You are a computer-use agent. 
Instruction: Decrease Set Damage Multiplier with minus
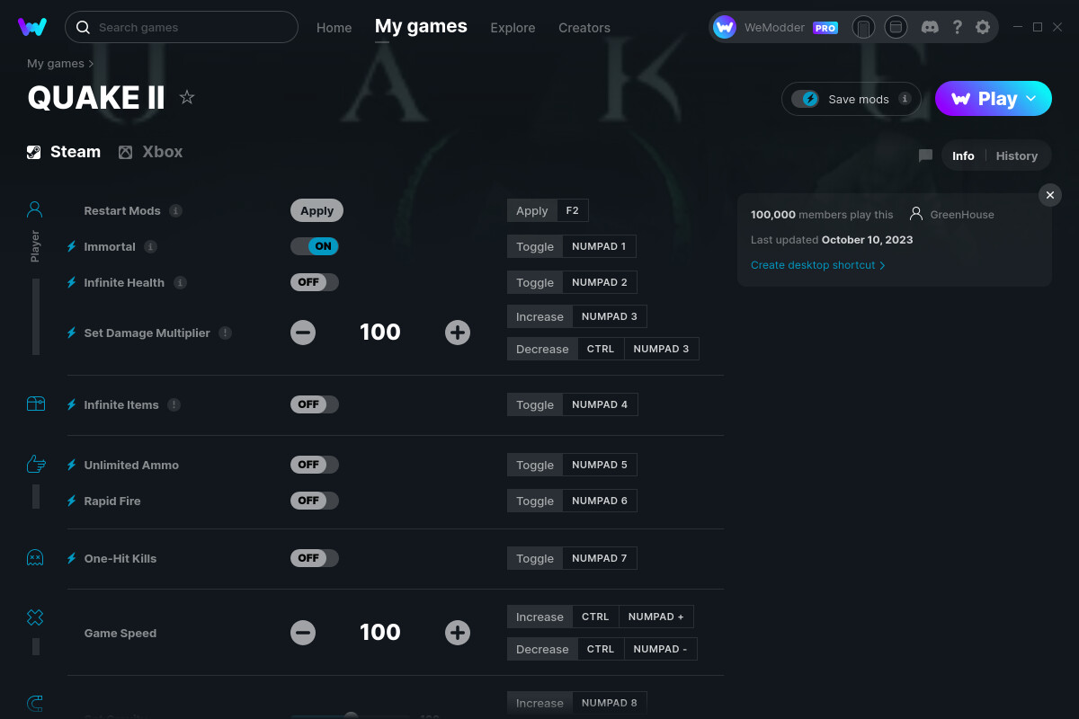tap(303, 333)
